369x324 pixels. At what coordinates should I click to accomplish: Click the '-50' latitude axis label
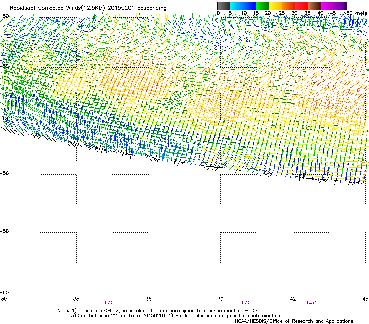point(4,16)
